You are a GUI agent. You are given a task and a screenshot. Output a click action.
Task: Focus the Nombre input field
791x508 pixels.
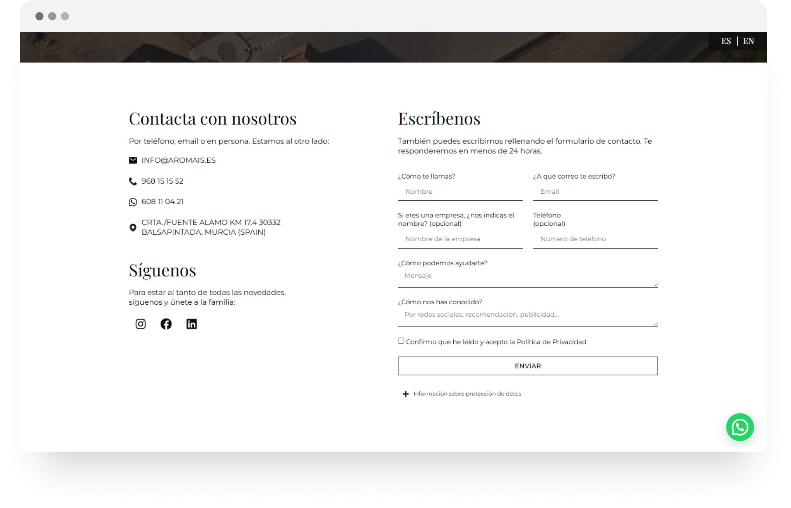click(460, 192)
